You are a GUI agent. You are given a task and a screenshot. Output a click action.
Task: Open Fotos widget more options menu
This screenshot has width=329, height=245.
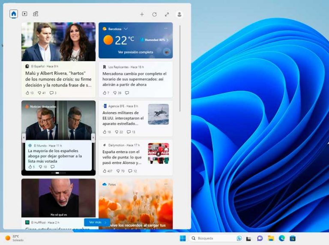click(x=166, y=184)
